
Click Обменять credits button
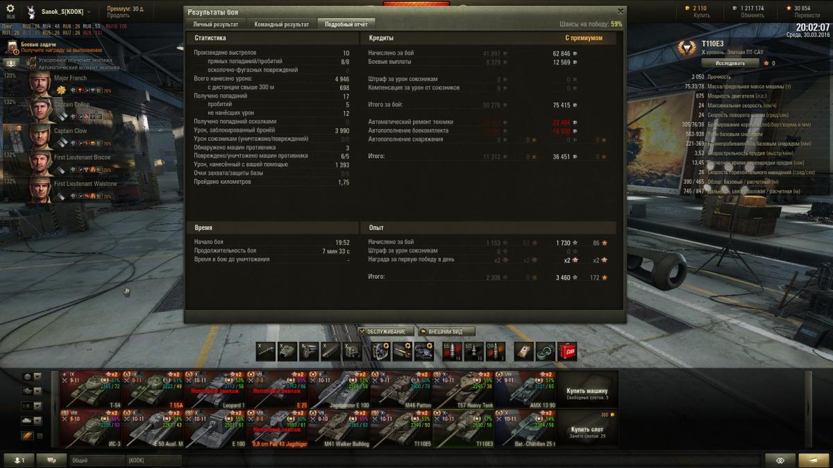752,15
